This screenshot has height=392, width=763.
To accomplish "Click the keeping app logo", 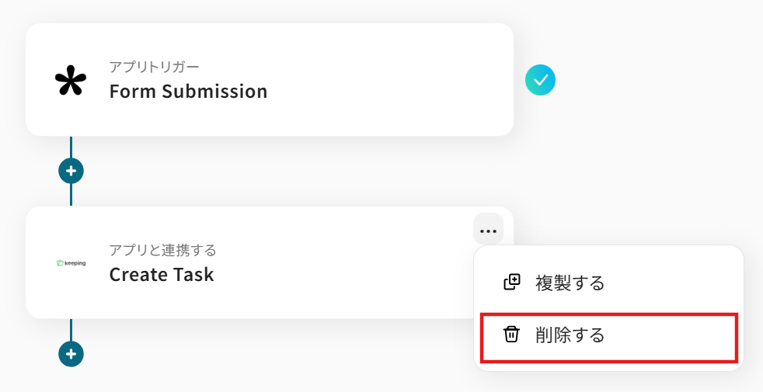I will coord(71,263).
